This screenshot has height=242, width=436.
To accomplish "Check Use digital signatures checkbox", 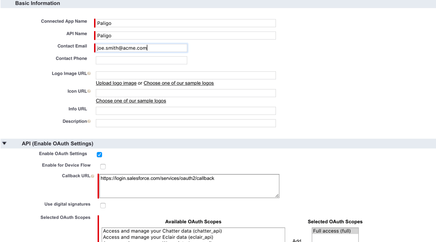I will [103, 206].
